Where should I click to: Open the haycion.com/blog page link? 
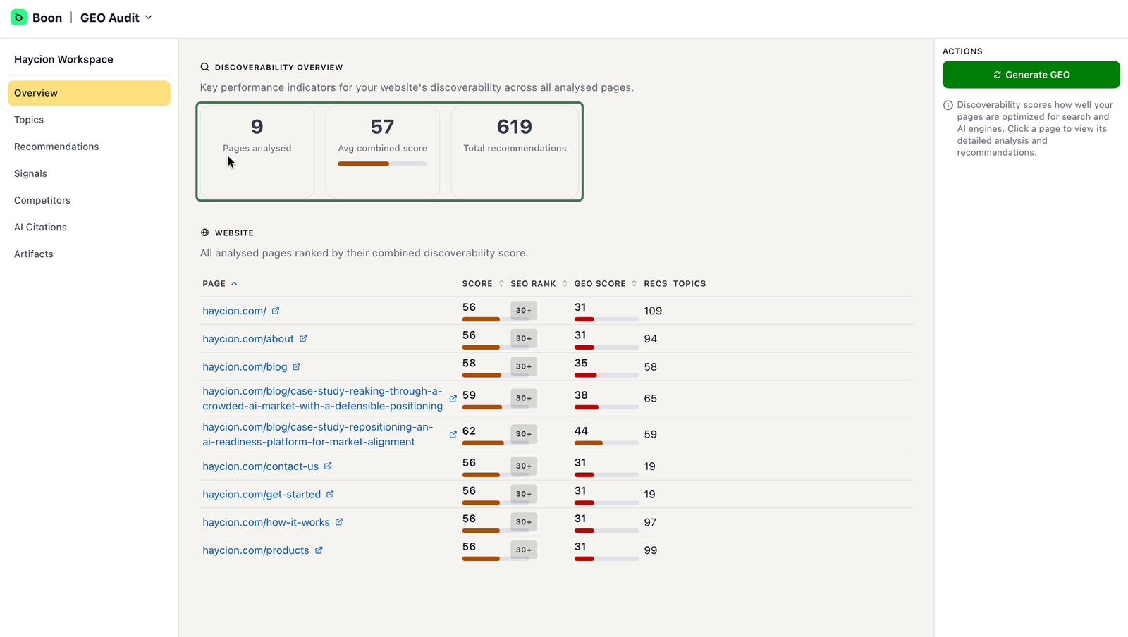(245, 366)
